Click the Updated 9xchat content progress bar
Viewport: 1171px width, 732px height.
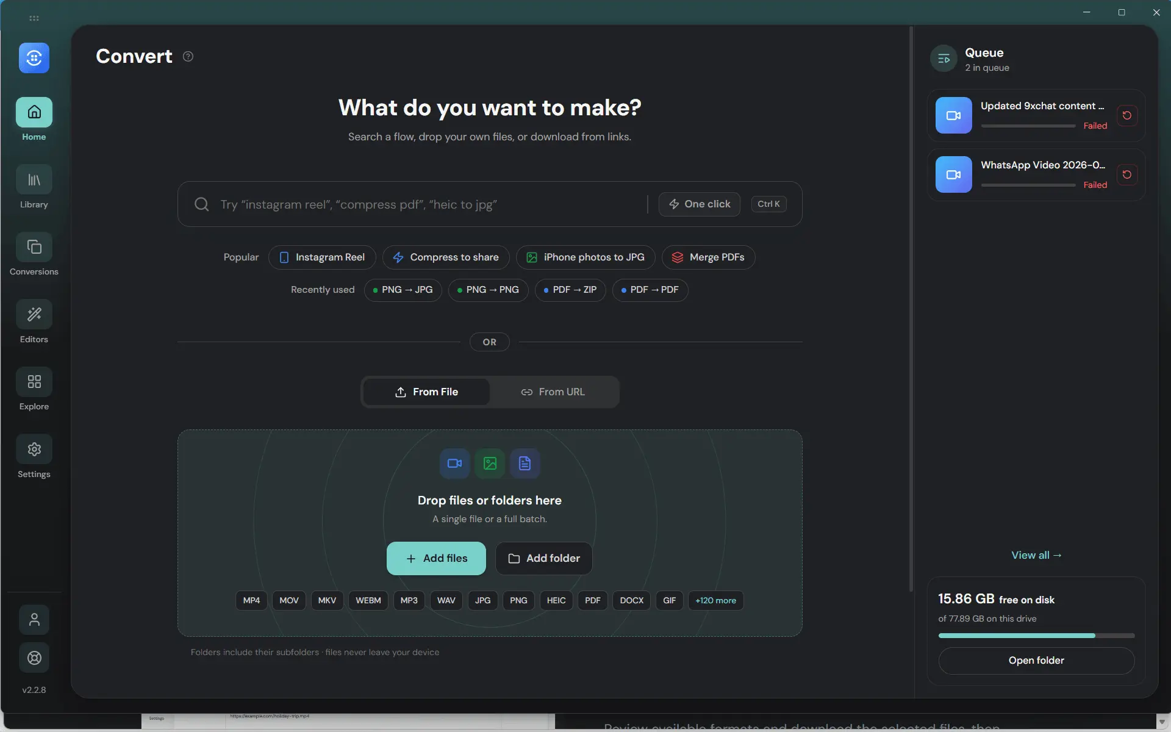[x=1028, y=126]
